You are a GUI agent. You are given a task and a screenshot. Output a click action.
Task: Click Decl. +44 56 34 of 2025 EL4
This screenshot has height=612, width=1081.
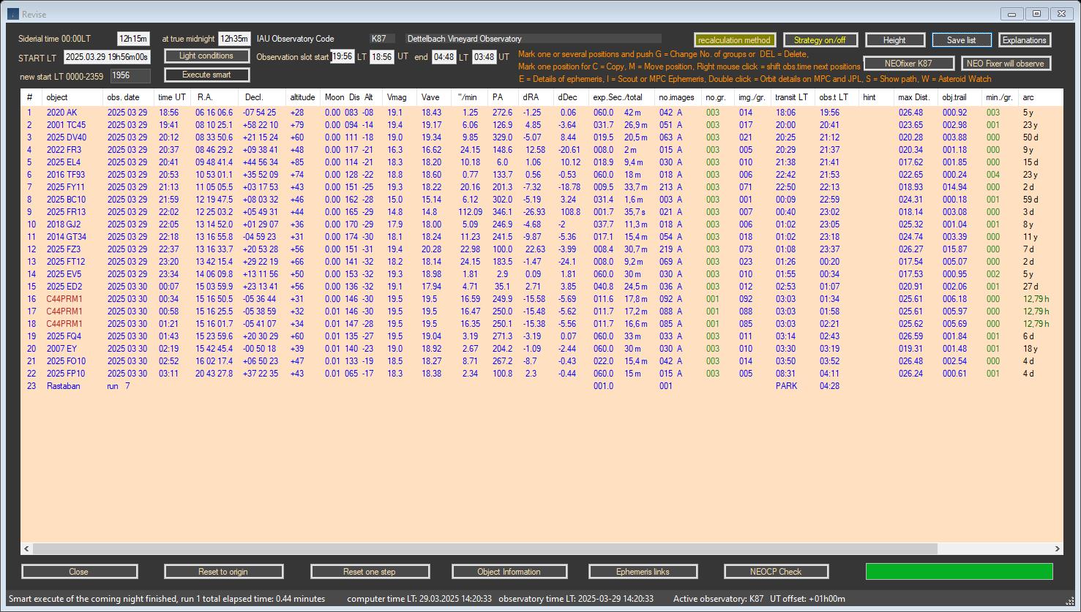point(261,162)
